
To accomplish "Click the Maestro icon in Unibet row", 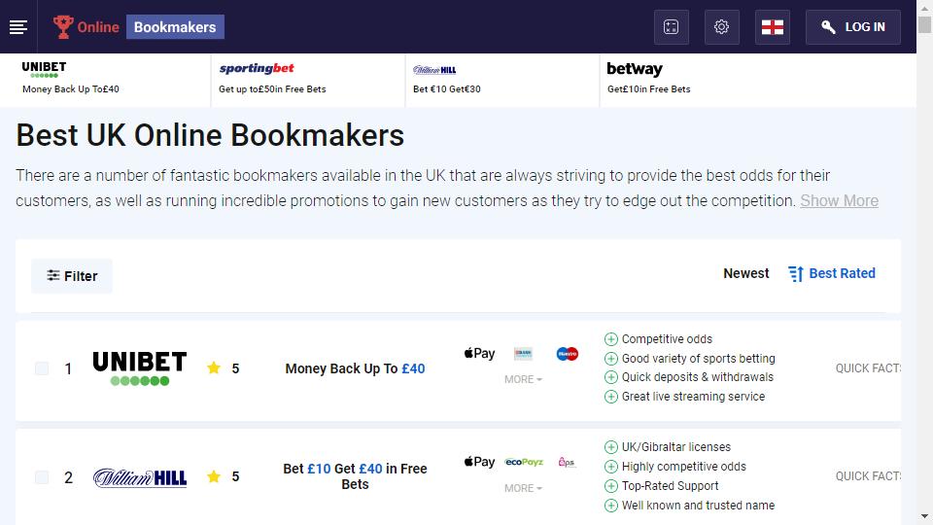I will tap(567, 354).
